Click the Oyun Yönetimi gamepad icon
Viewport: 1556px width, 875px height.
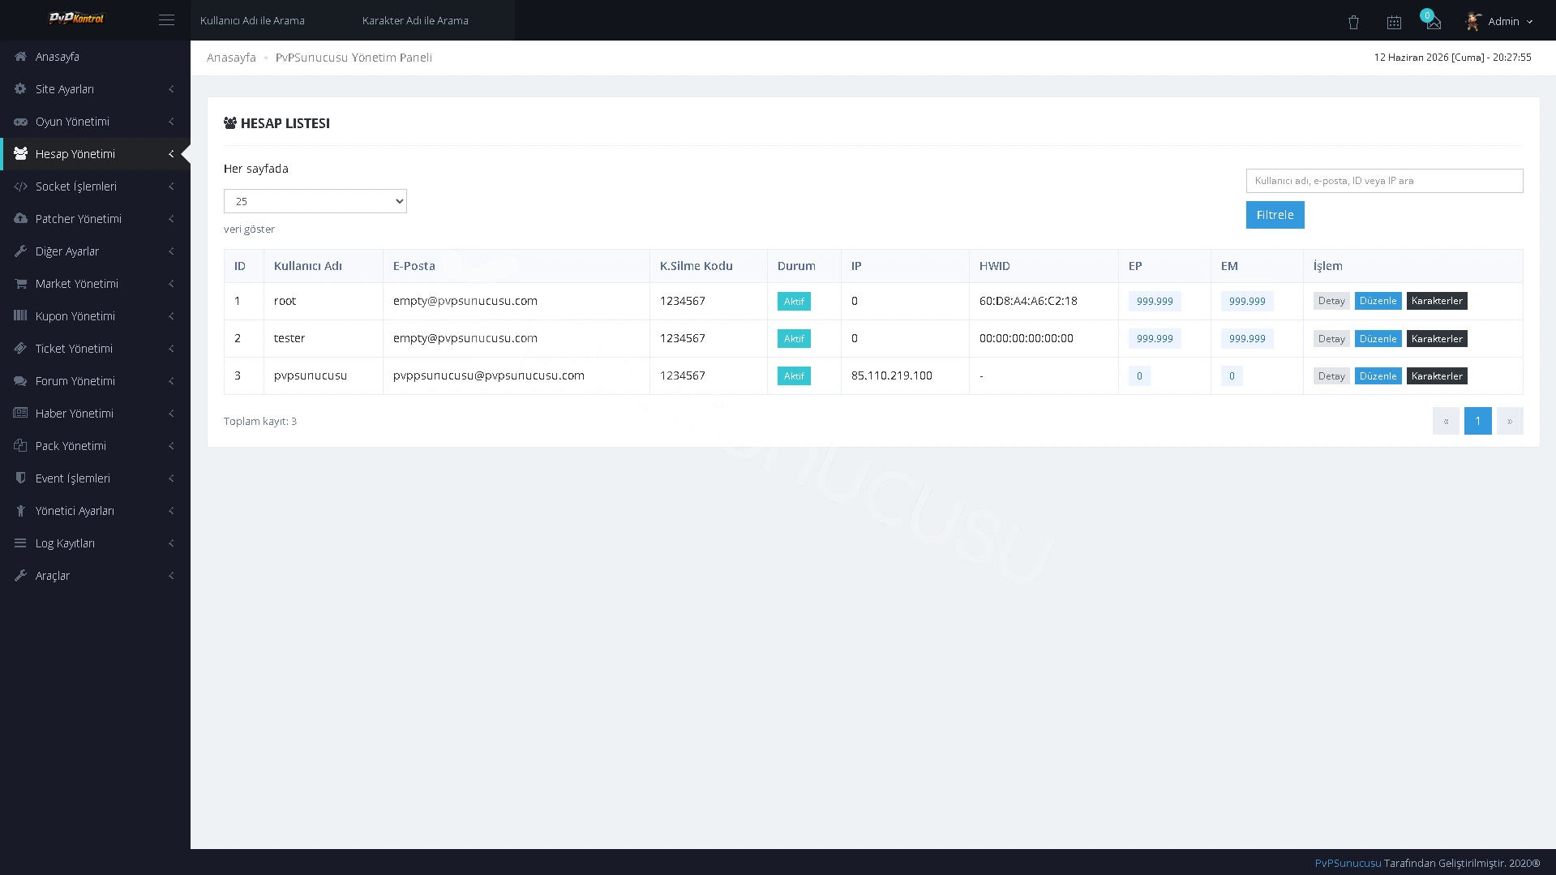click(20, 122)
